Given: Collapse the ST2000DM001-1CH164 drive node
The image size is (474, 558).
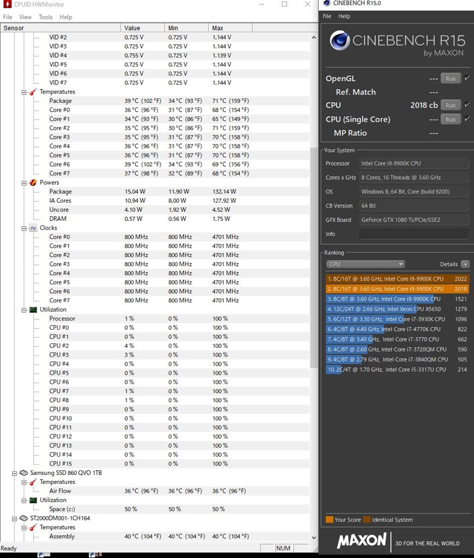Looking at the screenshot, I should click(x=14, y=519).
